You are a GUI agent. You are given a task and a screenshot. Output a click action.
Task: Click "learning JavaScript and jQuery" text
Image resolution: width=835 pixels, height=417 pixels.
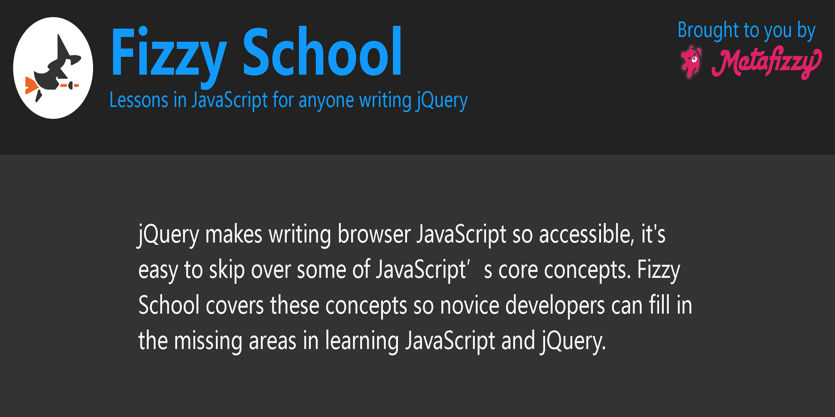(465, 341)
